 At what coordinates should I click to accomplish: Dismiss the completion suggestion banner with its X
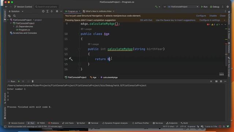(x=224, y=20)
